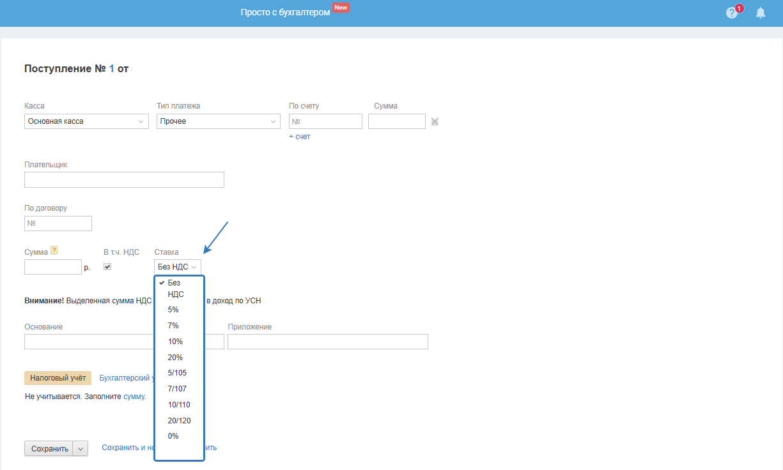The image size is (783, 470).
Task: Click the + счет link
Action: click(300, 137)
